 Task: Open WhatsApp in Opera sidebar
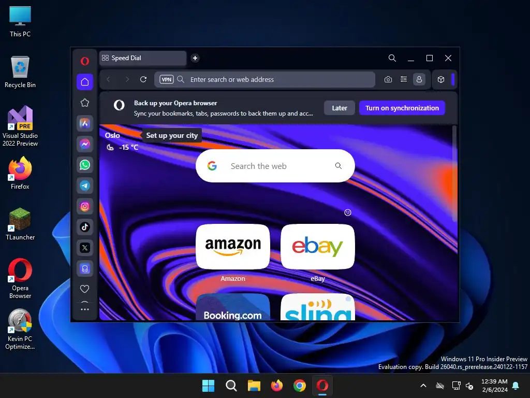tap(85, 165)
